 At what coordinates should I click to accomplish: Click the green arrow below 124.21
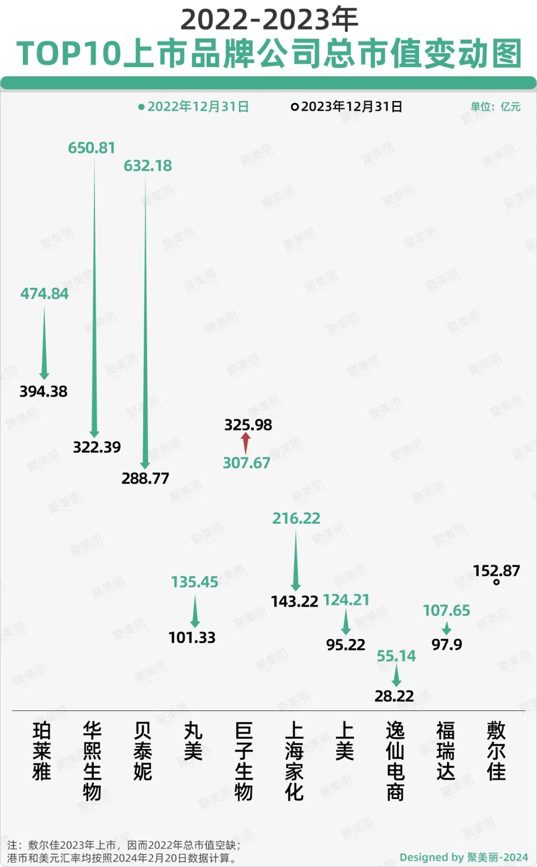coord(346,622)
